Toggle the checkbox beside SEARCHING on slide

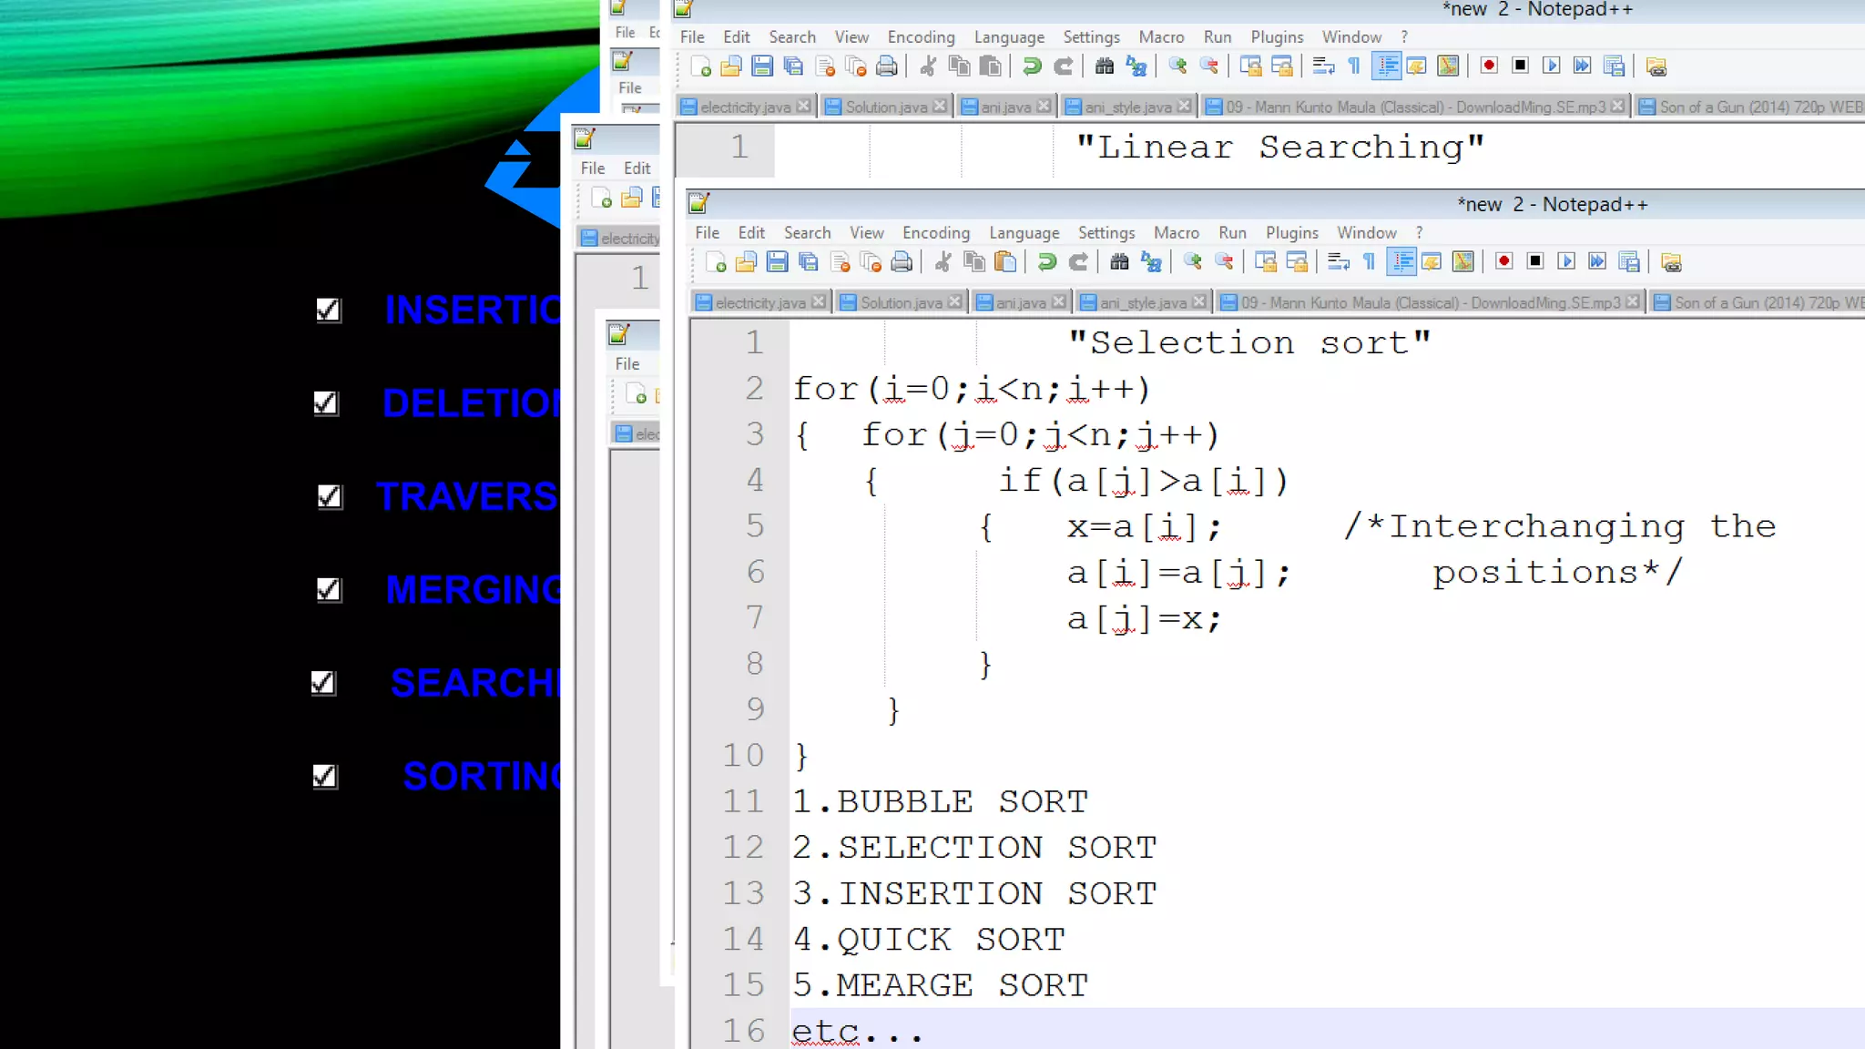click(x=323, y=682)
